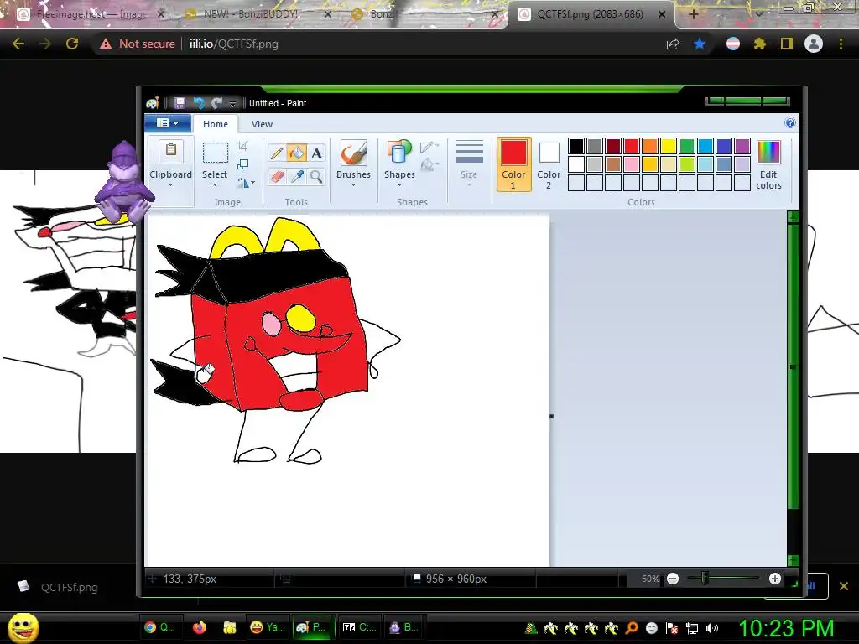Screen dimensions: 859x644
Task: Switch to the Home ribbon tab
Action: click(x=216, y=124)
